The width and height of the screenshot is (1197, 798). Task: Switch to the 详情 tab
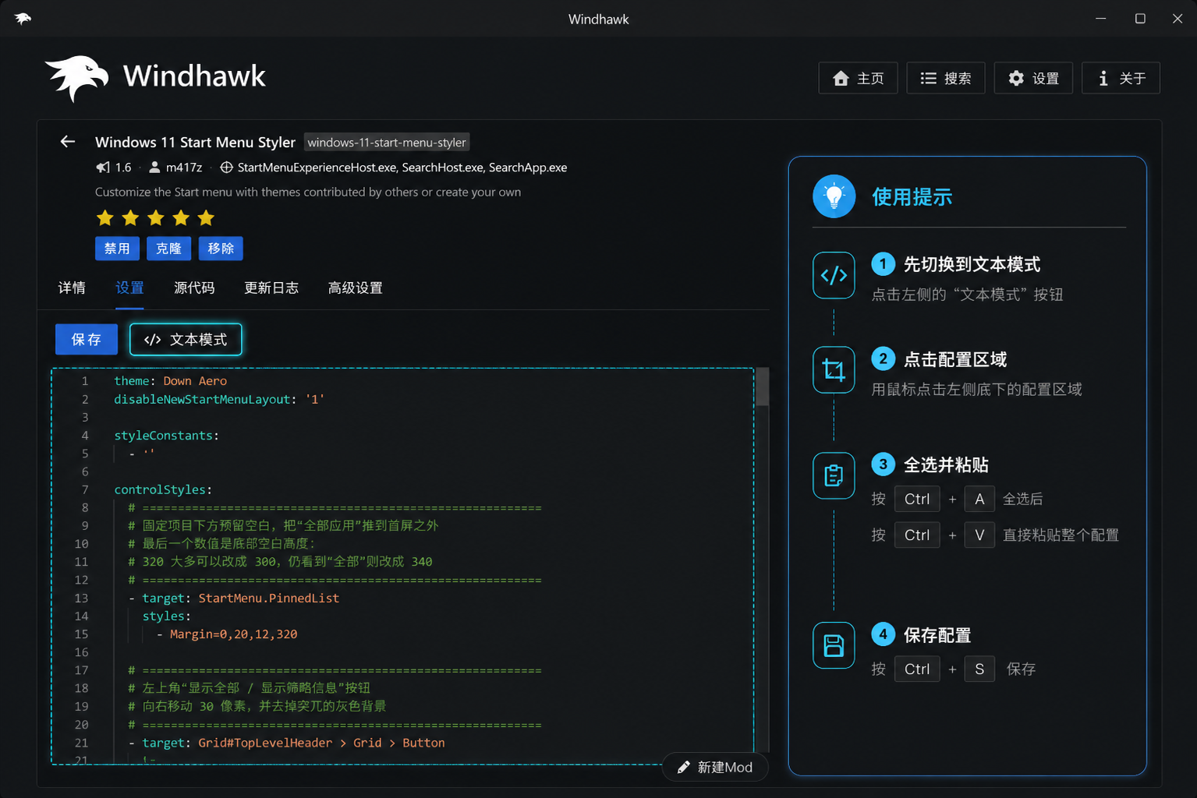(72, 288)
